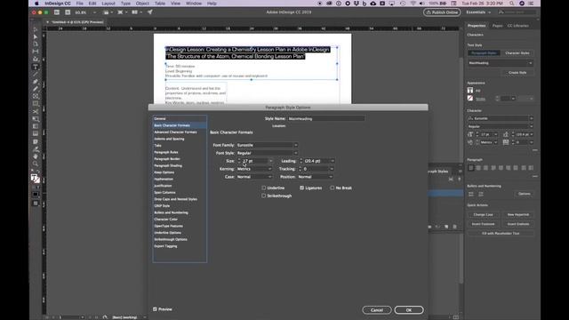Click the Style Name input field
569x320 pixels.
click(x=326, y=118)
